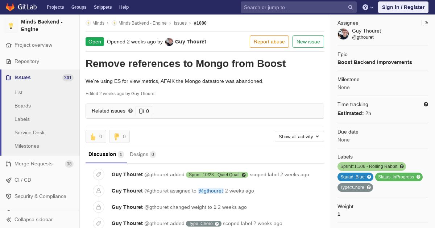Click the label tag icon for Sprint::10/23 activity
The image size is (435, 228).
(98, 174)
